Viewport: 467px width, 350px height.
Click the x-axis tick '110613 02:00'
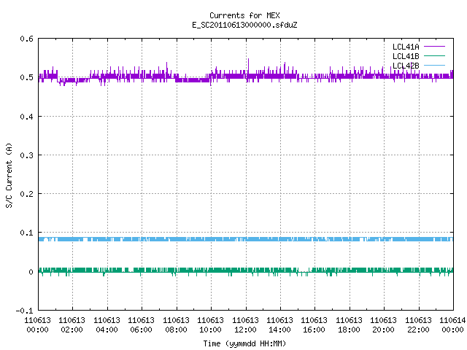coord(72,325)
